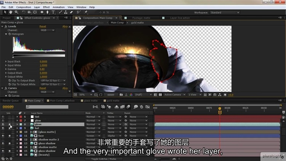The width and height of the screenshot is (286, 161).
Task: Select the Puppet Pin tool
Action: (86, 12)
